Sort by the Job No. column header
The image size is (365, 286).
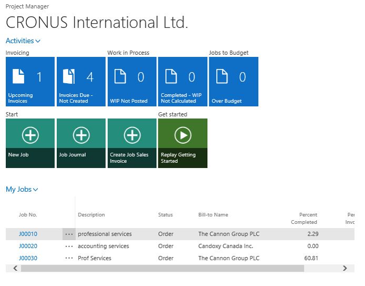click(x=28, y=215)
